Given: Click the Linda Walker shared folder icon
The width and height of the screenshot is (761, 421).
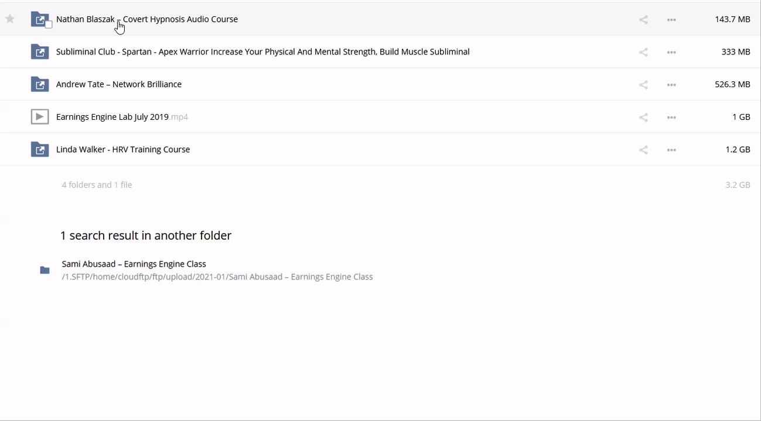Looking at the screenshot, I should (x=39, y=150).
